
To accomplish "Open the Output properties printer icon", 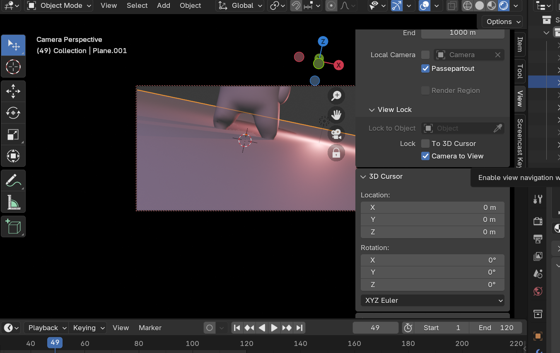I will pyautogui.click(x=538, y=239).
